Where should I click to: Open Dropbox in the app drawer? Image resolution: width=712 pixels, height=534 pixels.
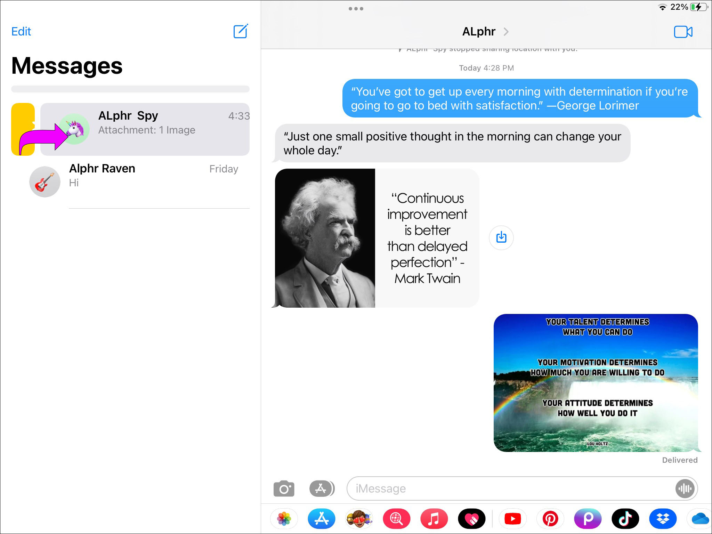point(663,519)
